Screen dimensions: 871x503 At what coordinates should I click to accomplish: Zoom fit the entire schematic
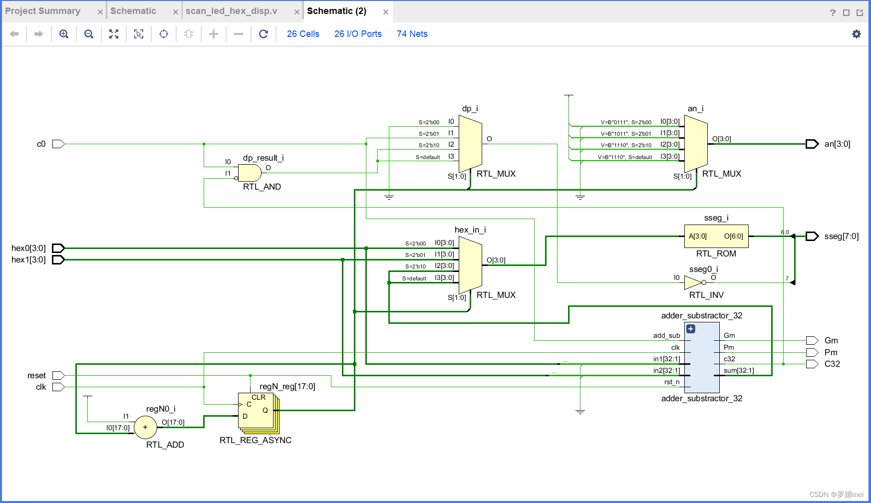[x=114, y=34]
